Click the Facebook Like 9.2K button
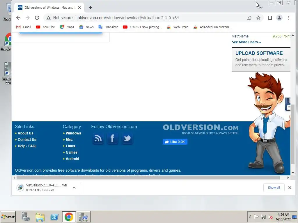The height and width of the screenshot is (223, 298). [x=175, y=142]
